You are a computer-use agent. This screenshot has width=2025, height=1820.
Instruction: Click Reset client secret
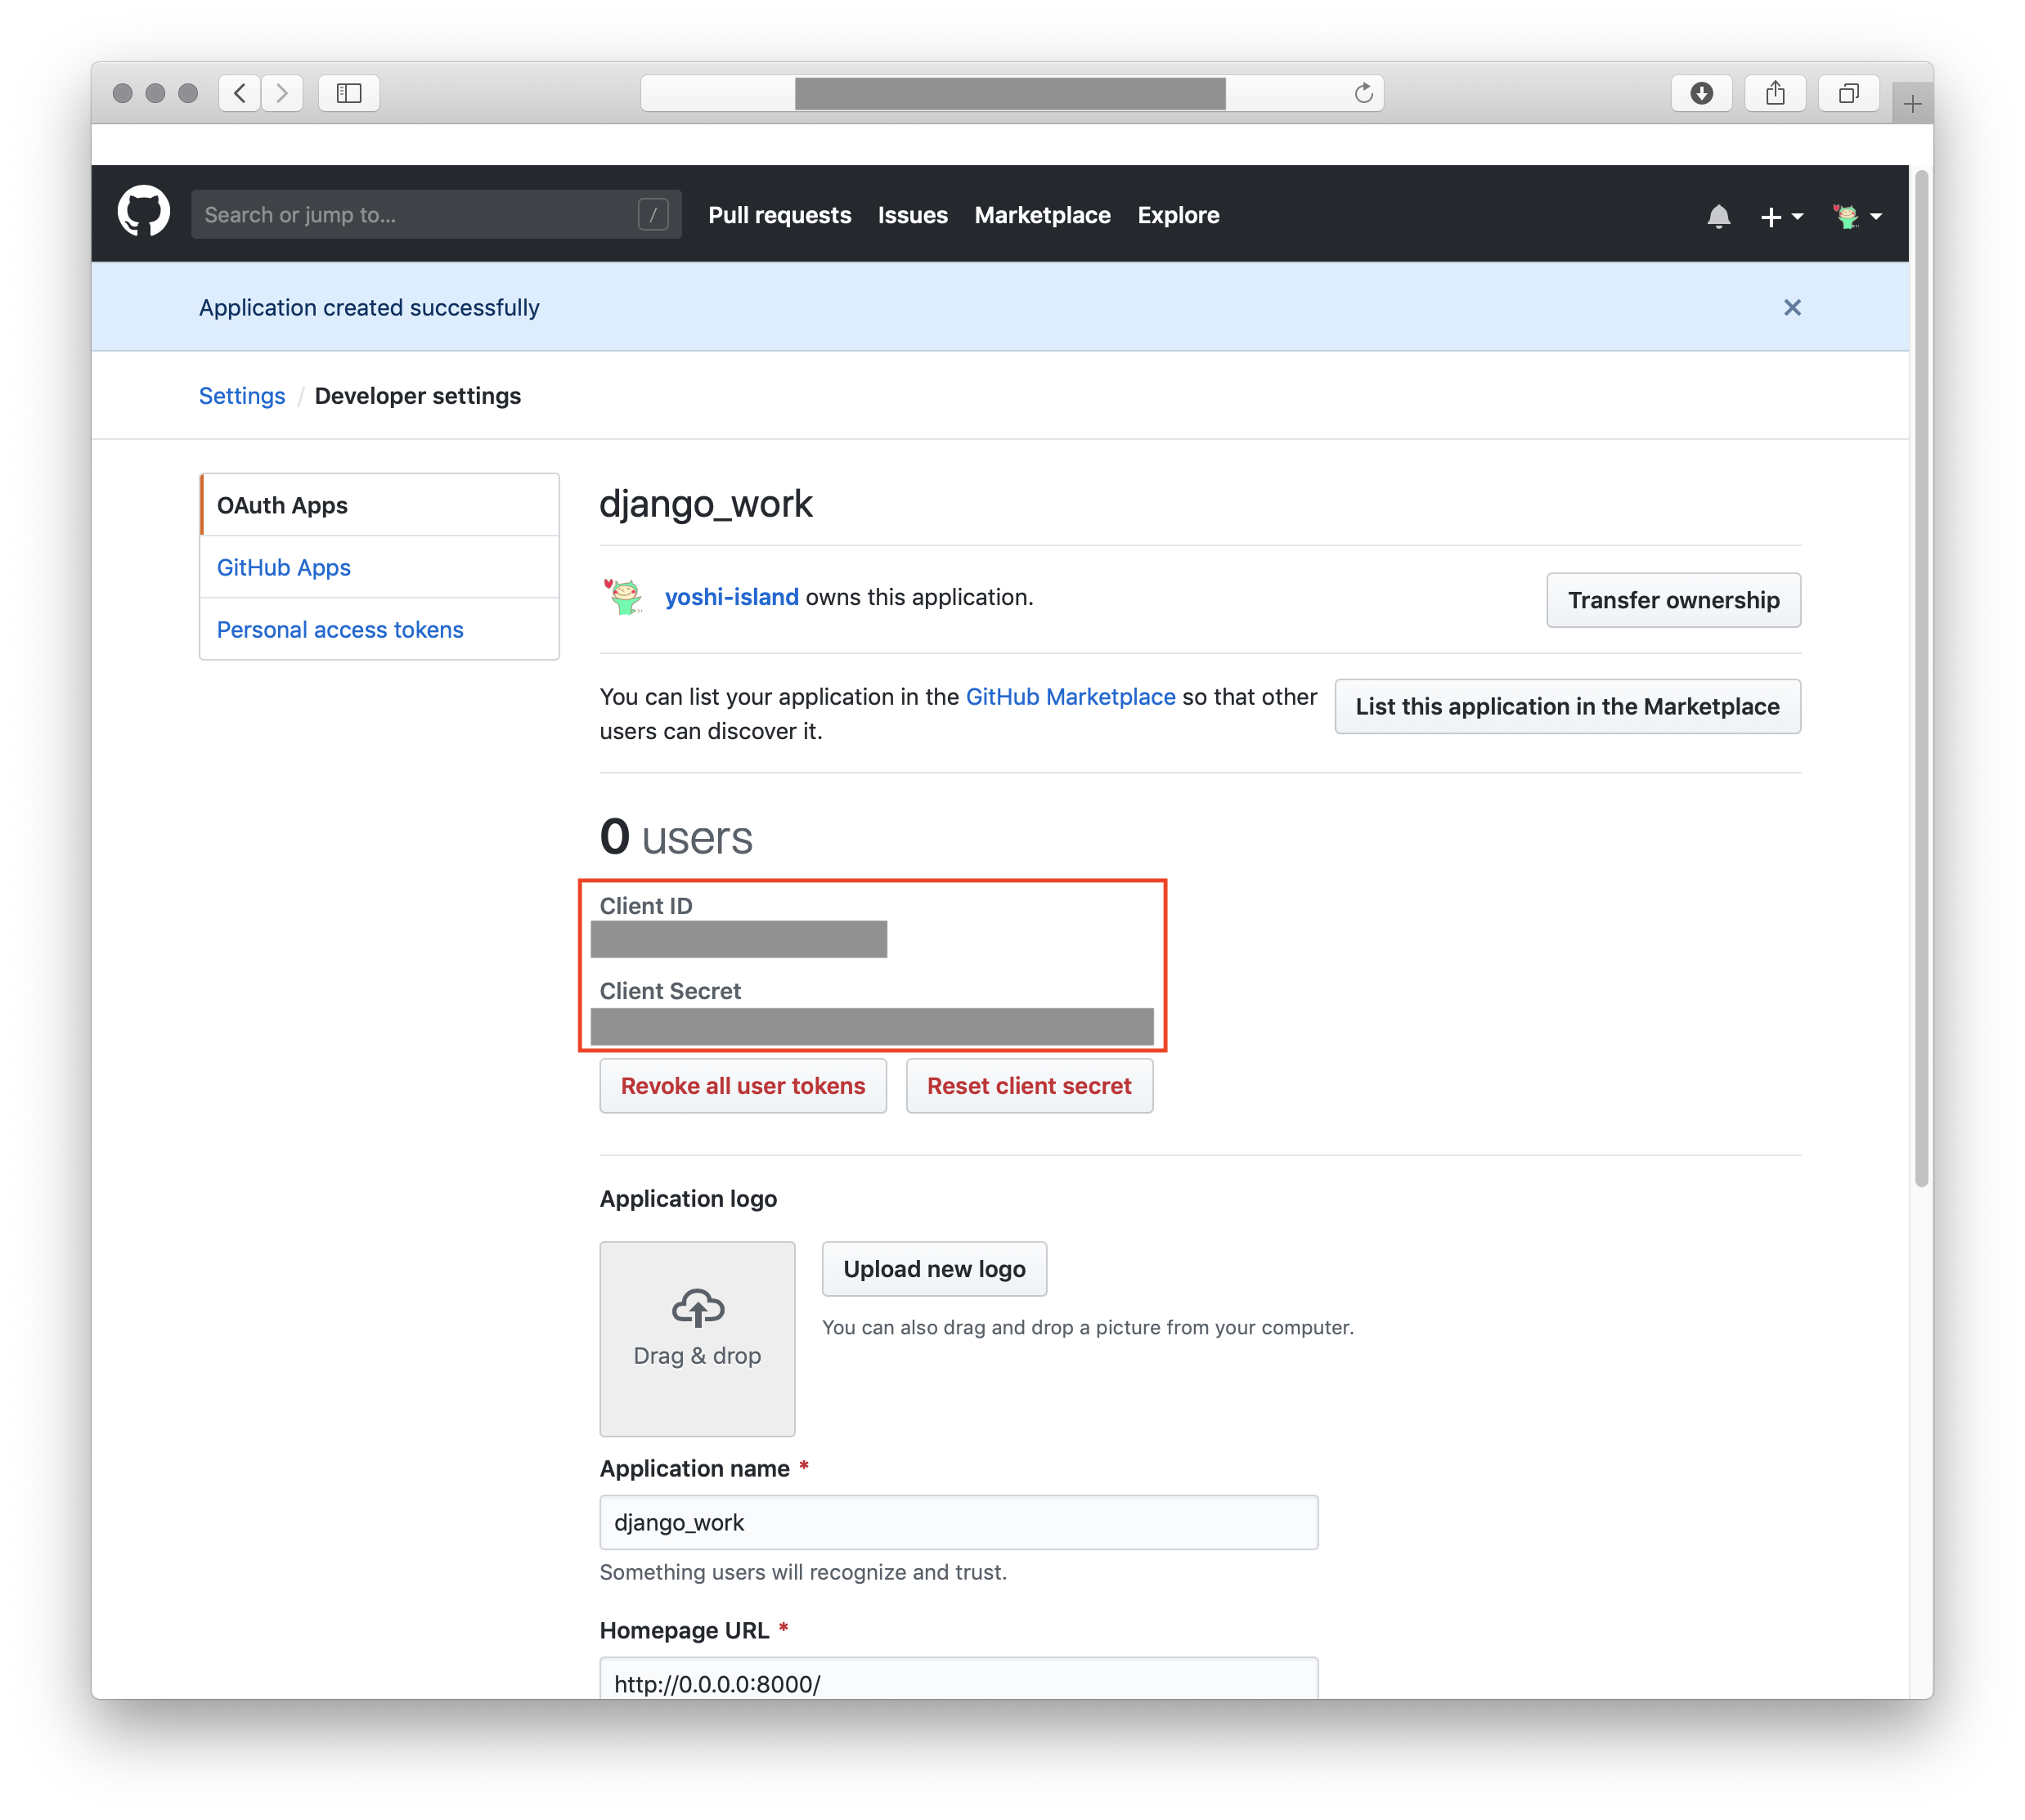click(1029, 1086)
